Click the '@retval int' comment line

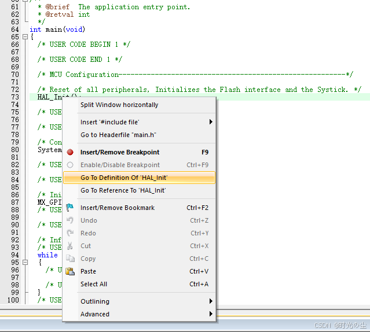point(64,14)
